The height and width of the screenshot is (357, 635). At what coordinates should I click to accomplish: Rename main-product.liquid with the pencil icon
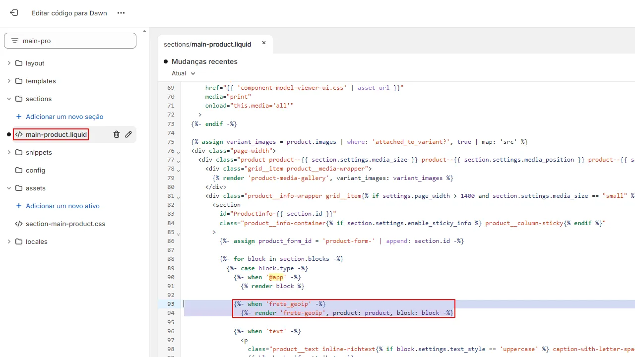[x=128, y=134]
